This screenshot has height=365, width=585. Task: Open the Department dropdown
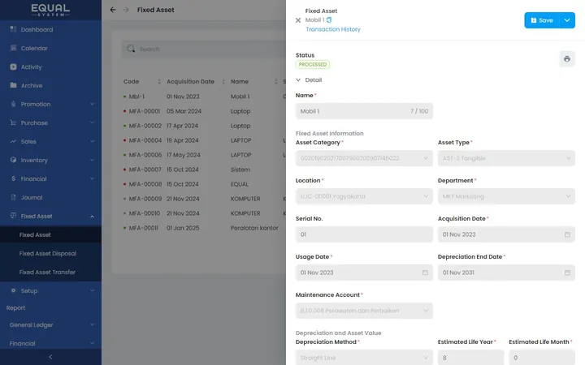click(x=506, y=196)
